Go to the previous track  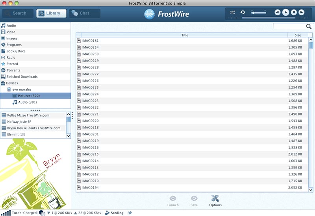point(277,13)
